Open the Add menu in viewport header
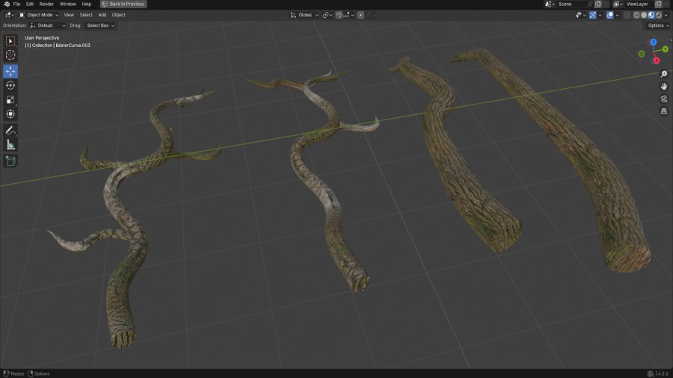The height and width of the screenshot is (378, 673). (102, 15)
